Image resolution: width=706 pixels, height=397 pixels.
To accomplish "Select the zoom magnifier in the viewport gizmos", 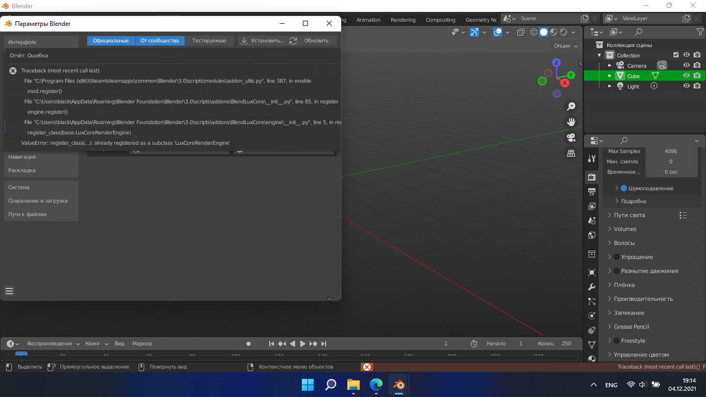I will pos(571,106).
